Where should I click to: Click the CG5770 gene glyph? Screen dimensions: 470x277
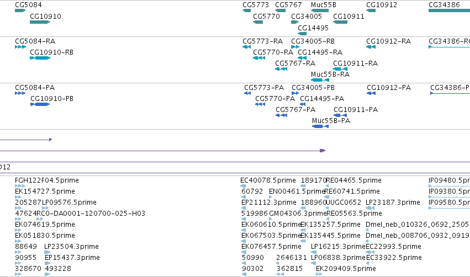coord(258,22)
